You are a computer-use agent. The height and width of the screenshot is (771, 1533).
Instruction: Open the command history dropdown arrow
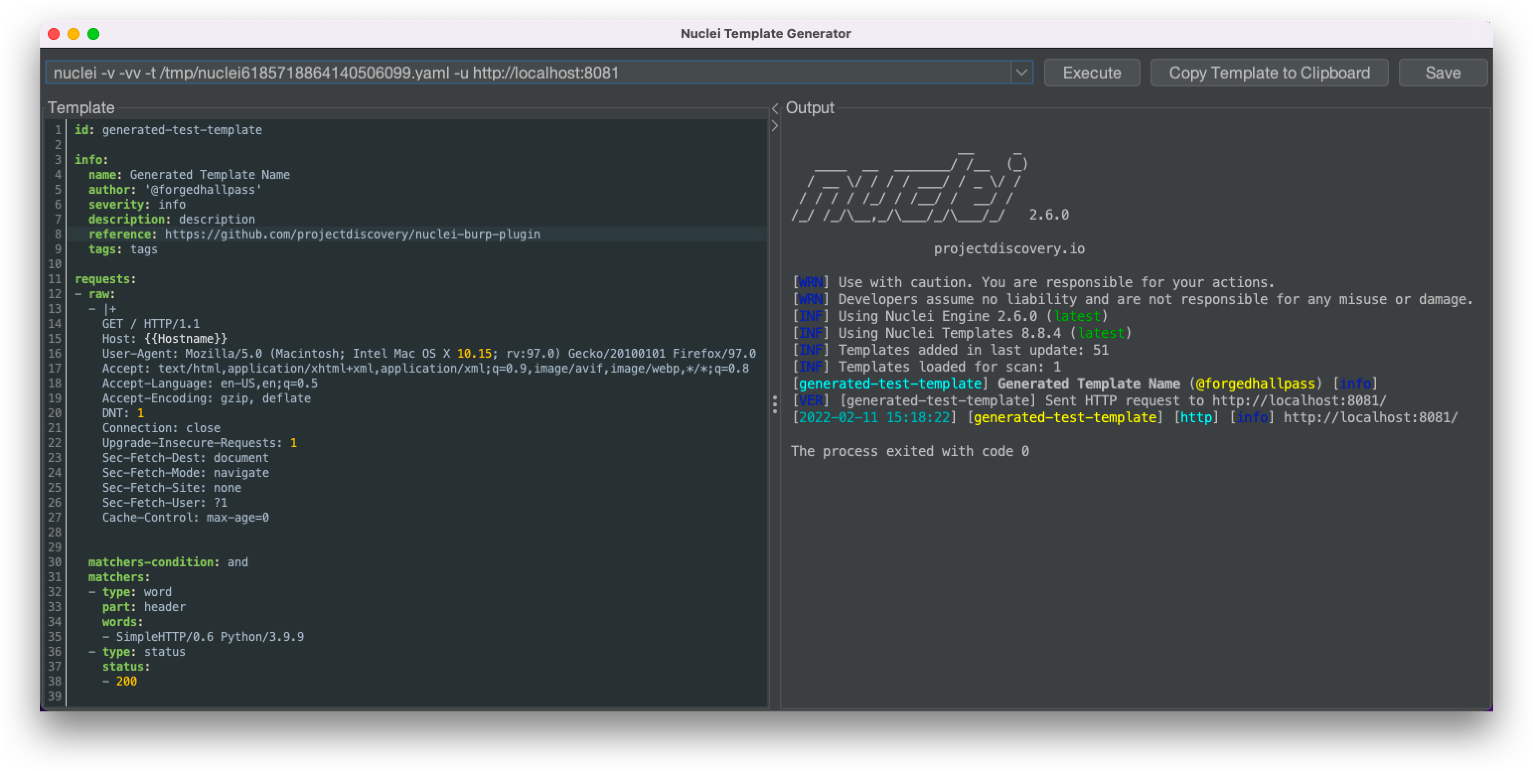tap(1021, 73)
